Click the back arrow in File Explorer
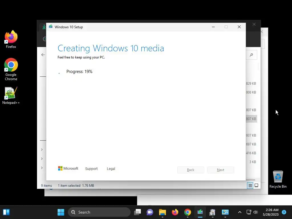The height and width of the screenshot is (219, 292). tap(43, 55)
